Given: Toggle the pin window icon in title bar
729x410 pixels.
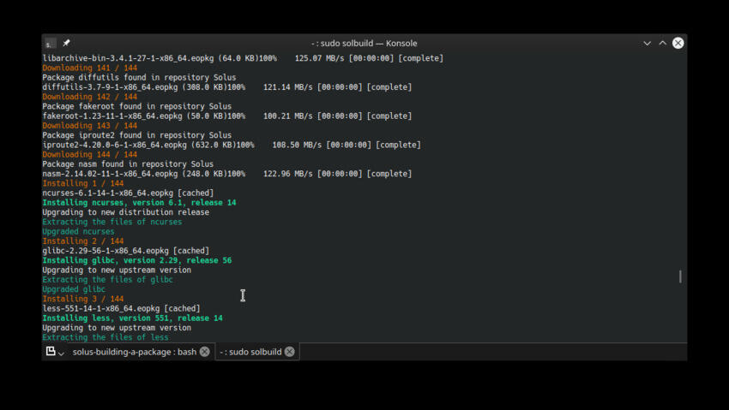Looking at the screenshot, I should click(x=67, y=43).
